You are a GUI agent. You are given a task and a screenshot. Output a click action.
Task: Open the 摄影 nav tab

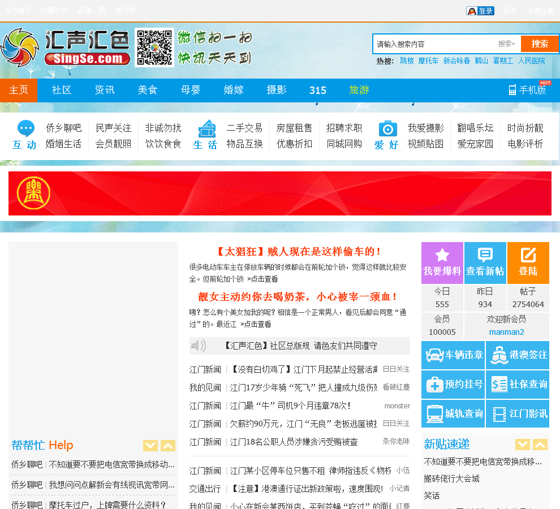click(277, 90)
